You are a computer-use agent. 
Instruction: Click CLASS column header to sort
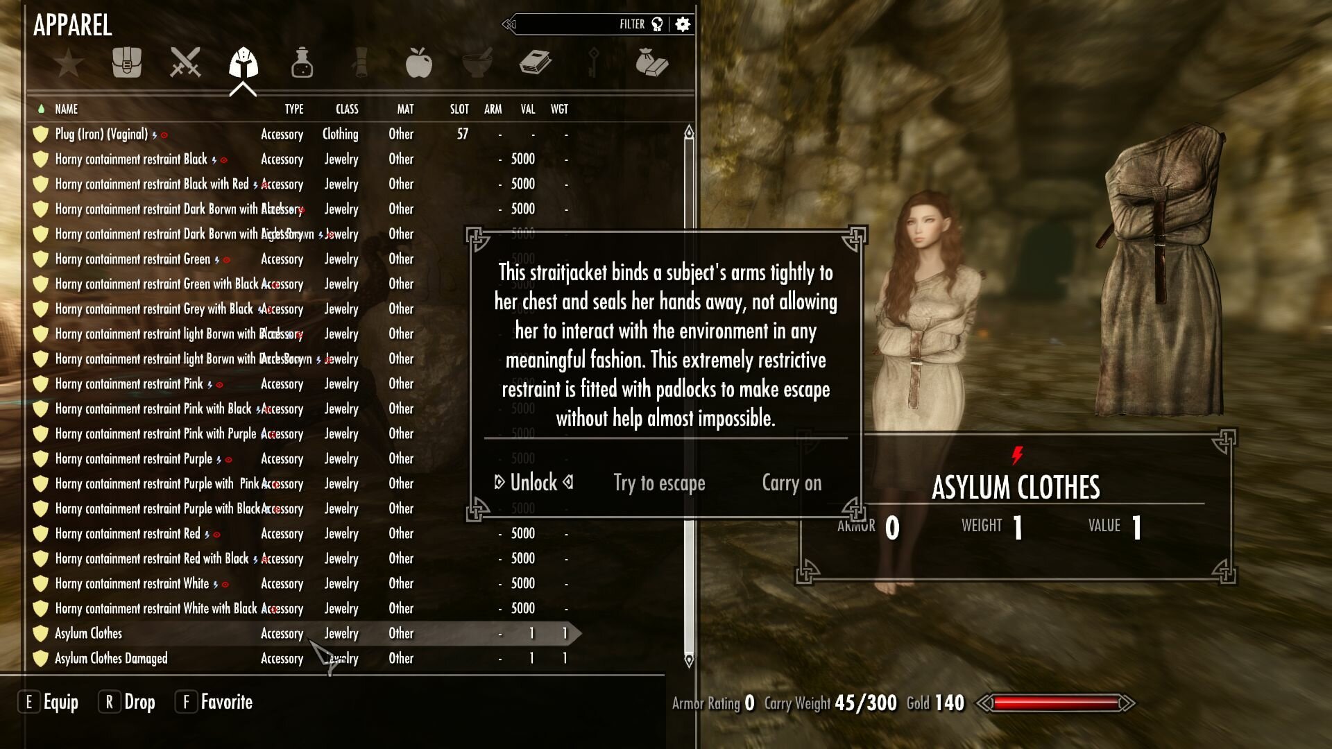click(348, 109)
